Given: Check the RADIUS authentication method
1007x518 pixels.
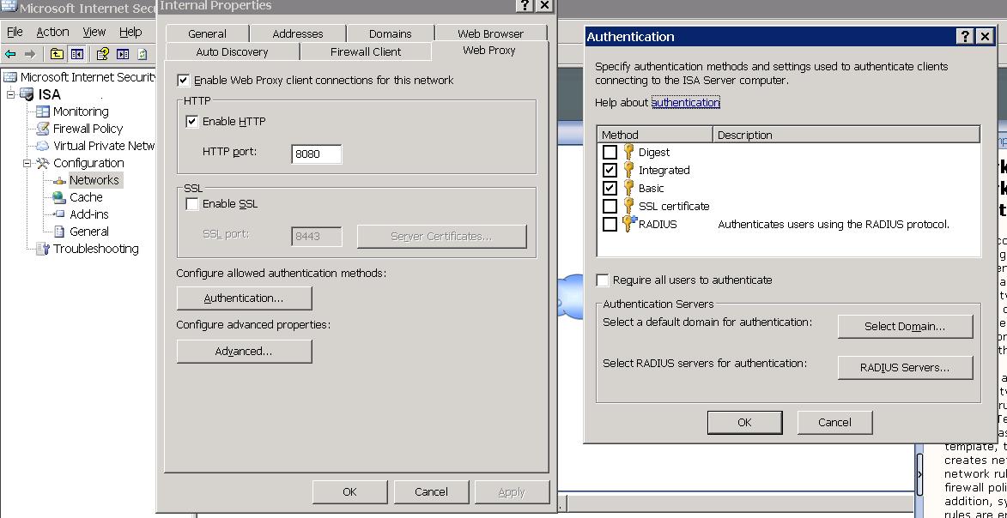Looking at the screenshot, I should [x=610, y=224].
